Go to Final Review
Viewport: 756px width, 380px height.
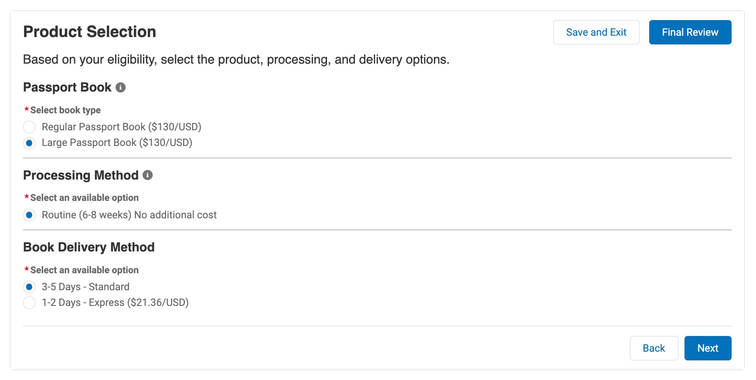coord(690,32)
